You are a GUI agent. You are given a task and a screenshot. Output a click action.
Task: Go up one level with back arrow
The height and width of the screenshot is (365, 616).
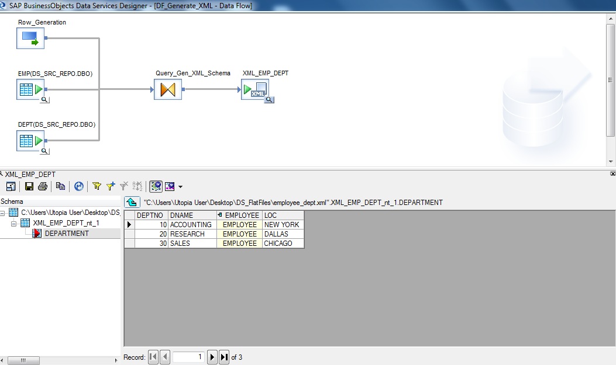[x=132, y=202]
